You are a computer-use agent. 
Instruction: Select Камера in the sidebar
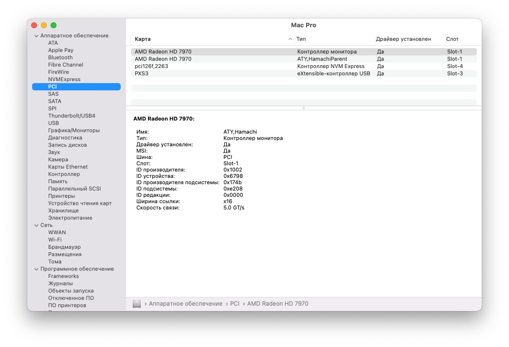[58, 159]
